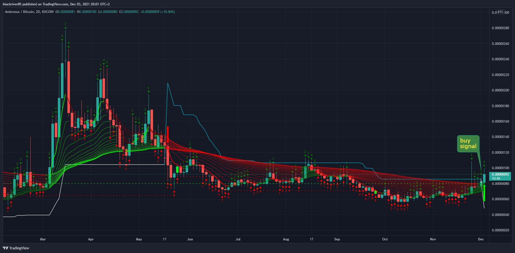The image size is (515, 253).
Task: Click price axis label 0.00000280
Action: 500,28
